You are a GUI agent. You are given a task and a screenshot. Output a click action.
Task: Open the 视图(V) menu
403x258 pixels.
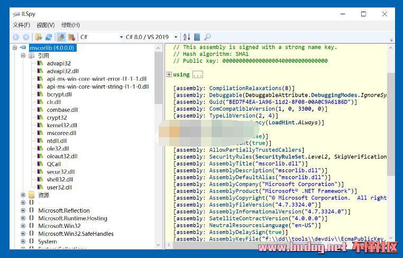coord(45,25)
